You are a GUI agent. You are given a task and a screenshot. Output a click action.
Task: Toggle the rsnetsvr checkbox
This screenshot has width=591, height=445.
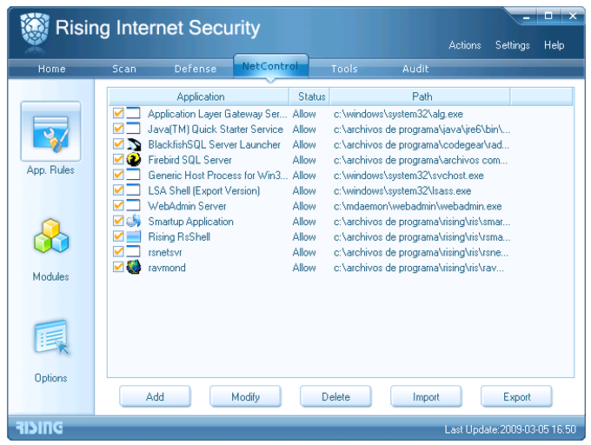(x=118, y=251)
